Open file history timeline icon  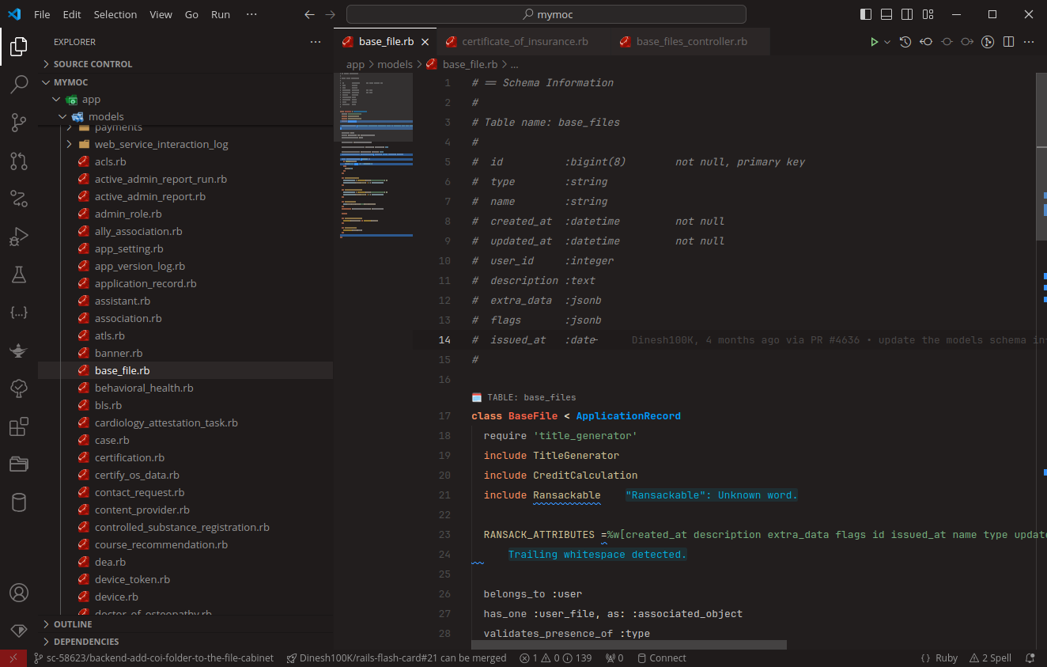click(905, 42)
